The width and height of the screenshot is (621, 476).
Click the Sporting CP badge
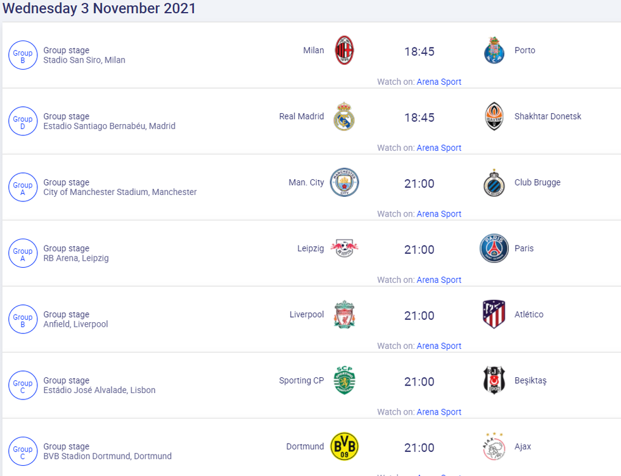click(344, 380)
